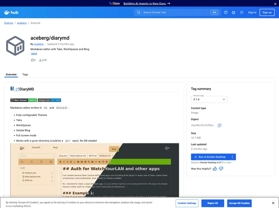Switch to the Overview tab

click(x=11, y=74)
